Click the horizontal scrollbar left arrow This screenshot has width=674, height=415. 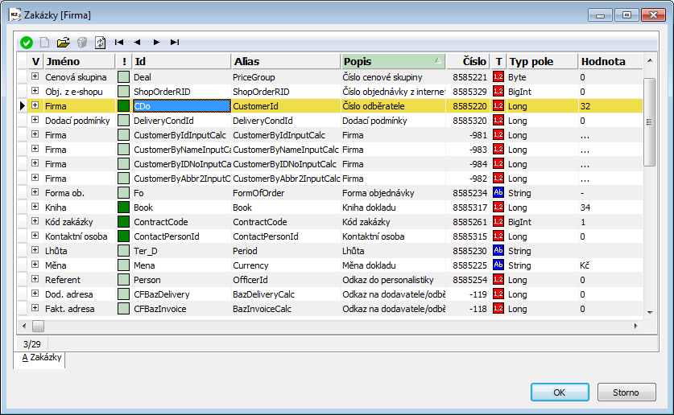tap(24, 327)
